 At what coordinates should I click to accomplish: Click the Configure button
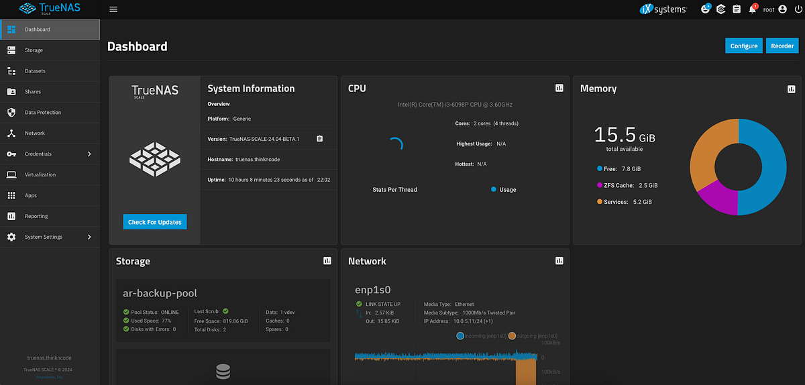(x=744, y=46)
